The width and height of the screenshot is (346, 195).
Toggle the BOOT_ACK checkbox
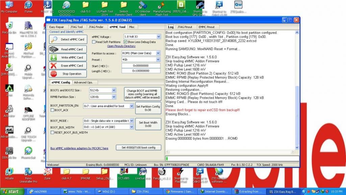[52, 110]
